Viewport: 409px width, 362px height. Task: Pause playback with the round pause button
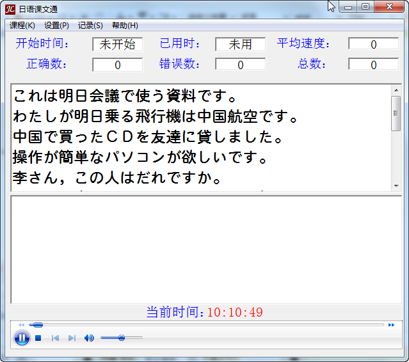(22, 338)
